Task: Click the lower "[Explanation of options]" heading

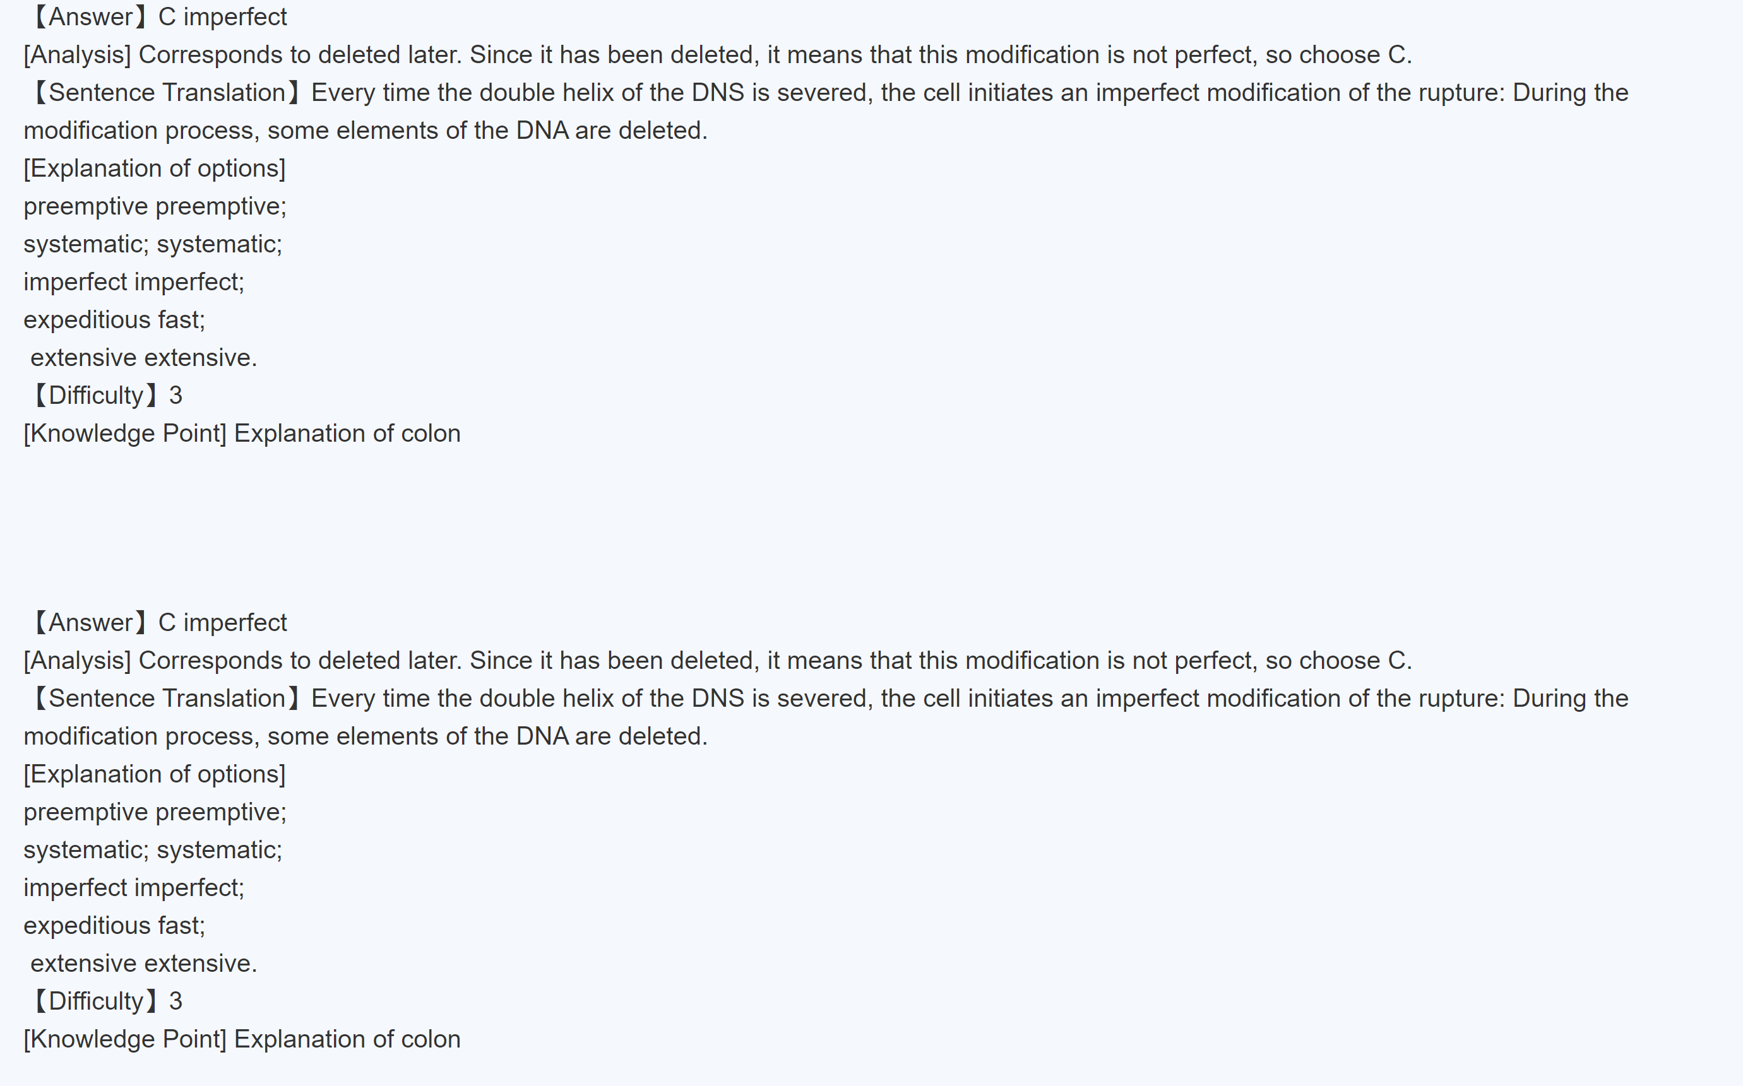Action: [x=155, y=774]
